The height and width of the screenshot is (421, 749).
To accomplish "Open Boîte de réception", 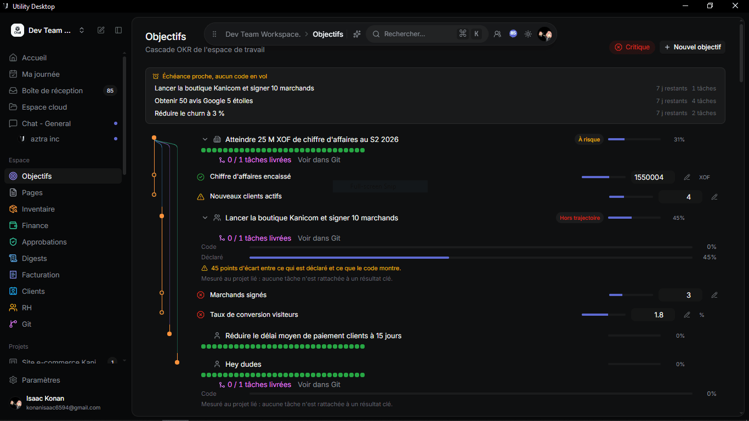I will [63, 90].
